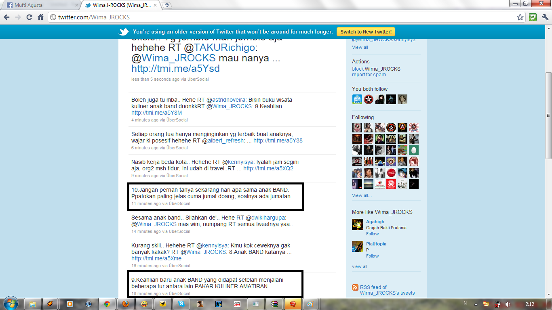Screen dimensions: 552x310
Task: Open the Infobdg avatar in You both follow
Action: (357, 99)
